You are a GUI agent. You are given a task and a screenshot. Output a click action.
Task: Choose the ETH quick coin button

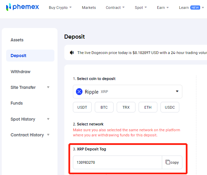point(148,107)
